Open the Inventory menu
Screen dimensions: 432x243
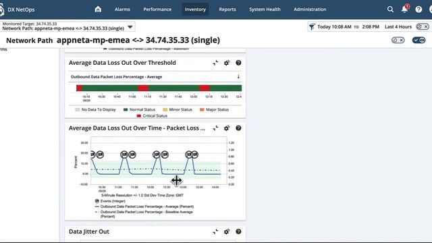[195, 9]
